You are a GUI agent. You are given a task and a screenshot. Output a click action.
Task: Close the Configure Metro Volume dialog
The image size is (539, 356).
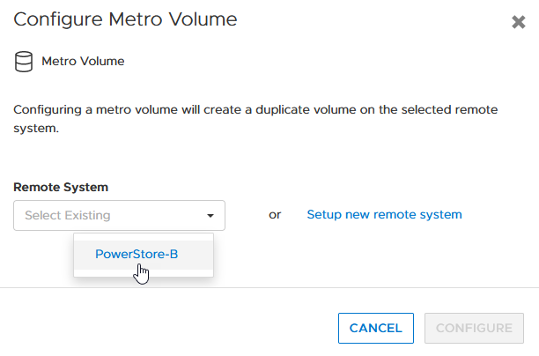[x=519, y=22]
